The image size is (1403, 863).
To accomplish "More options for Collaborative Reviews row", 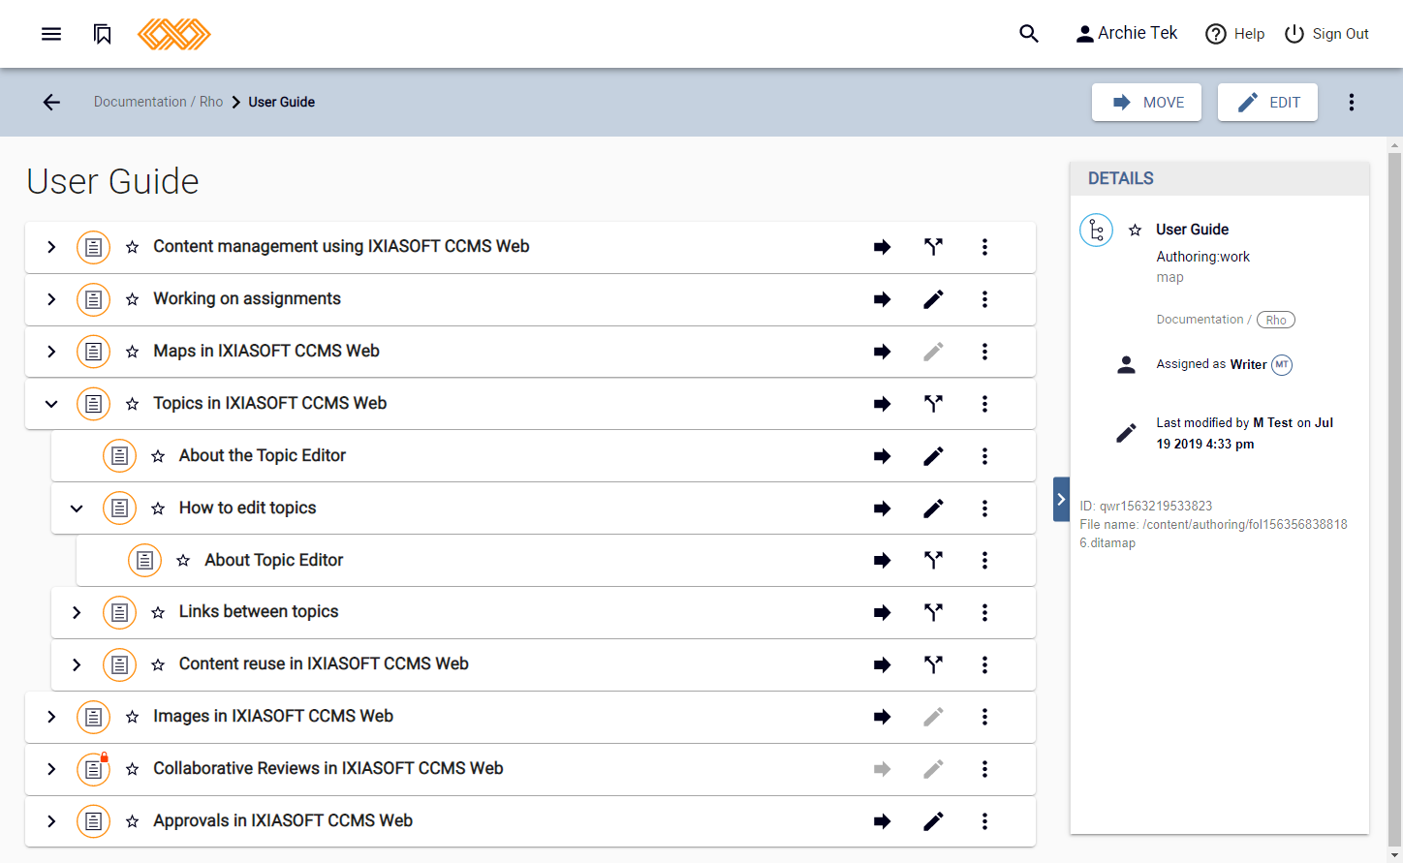I will pos(984,769).
